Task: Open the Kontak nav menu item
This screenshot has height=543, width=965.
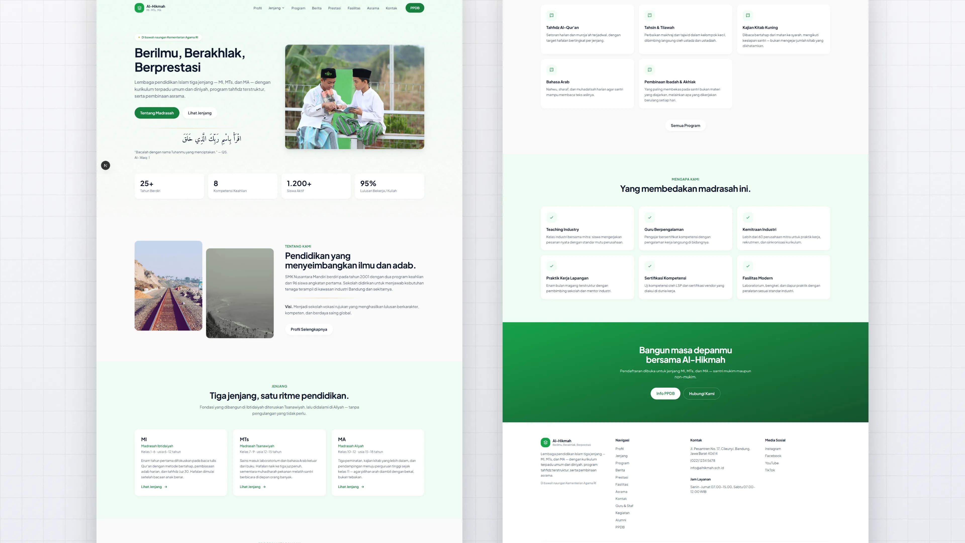Action: [x=391, y=8]
